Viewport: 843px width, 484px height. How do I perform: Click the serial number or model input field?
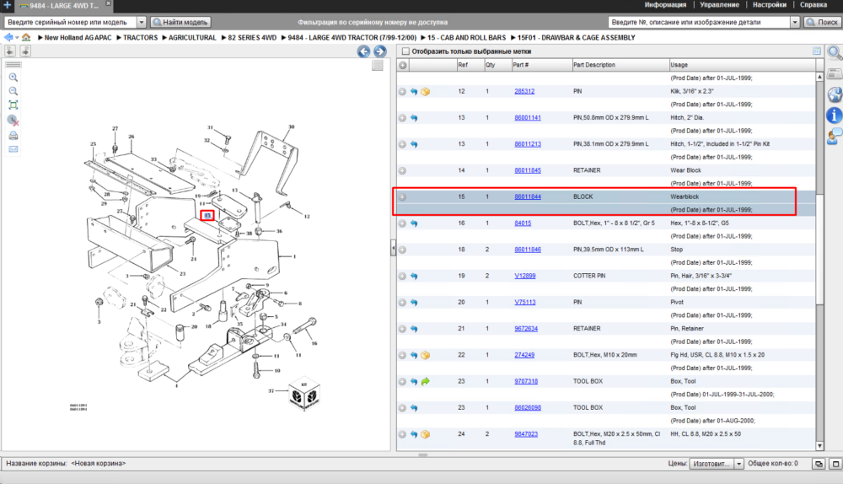[71, 22]
